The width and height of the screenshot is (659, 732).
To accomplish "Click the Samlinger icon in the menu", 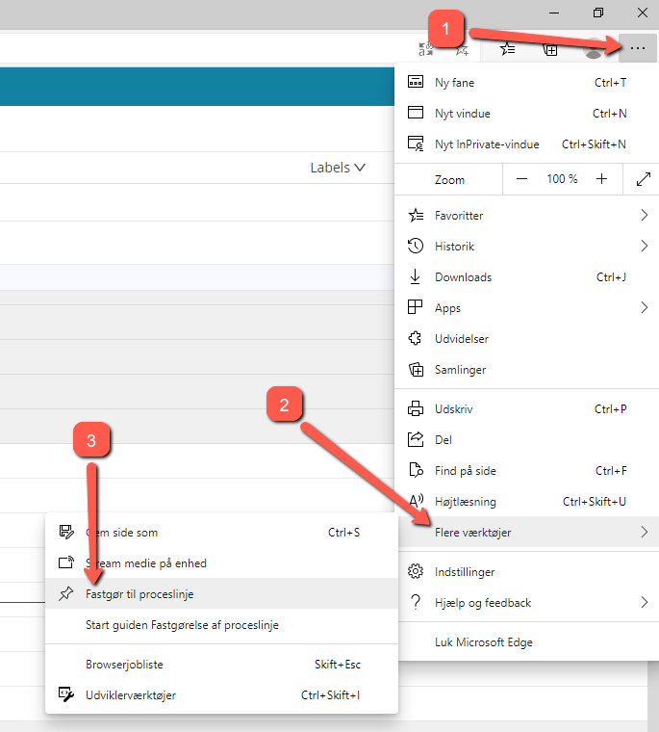I will coord(416,369).
